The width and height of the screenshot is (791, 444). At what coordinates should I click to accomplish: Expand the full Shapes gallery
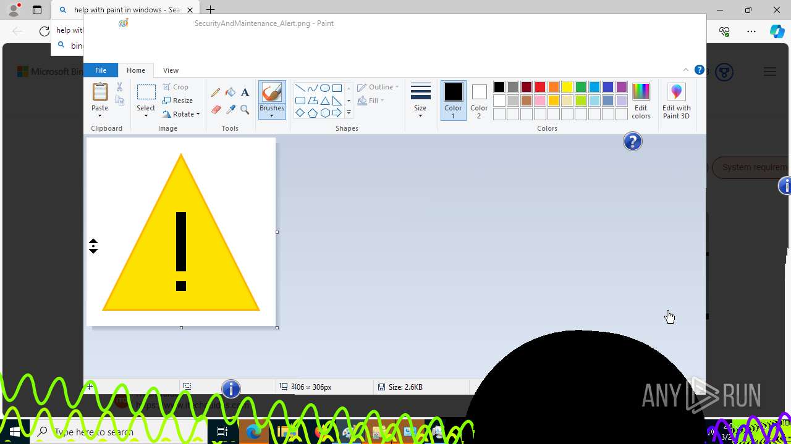point(349,113)
